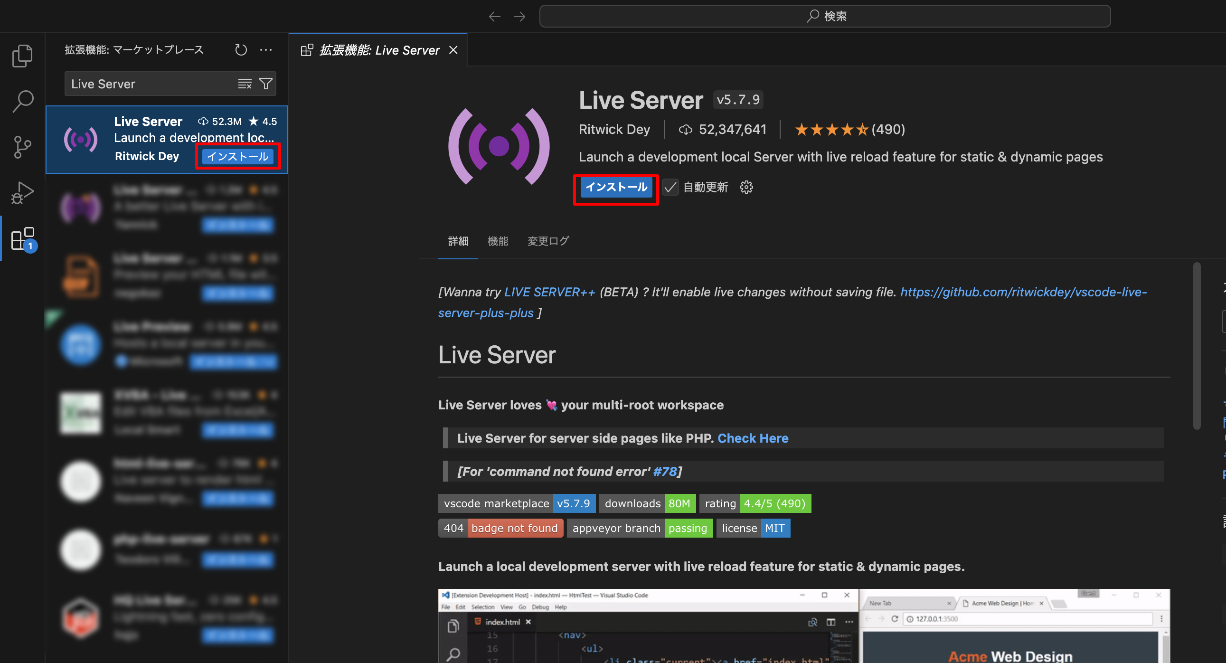Open the Extensions view
This screenshot has width=1226, height=663.
click(22, 239)
